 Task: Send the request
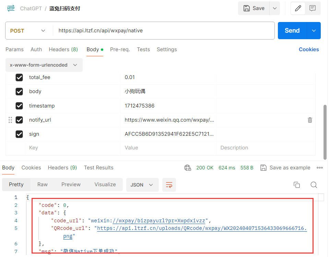(292, 31)
